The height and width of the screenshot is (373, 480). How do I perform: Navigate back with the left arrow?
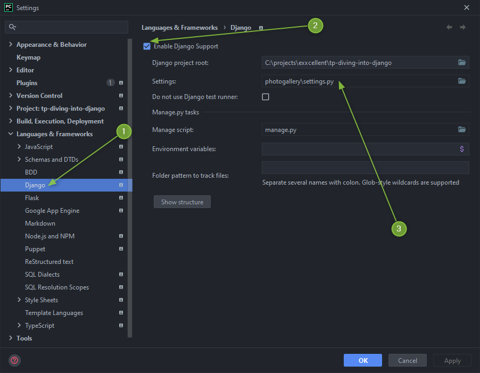[449, 27]
